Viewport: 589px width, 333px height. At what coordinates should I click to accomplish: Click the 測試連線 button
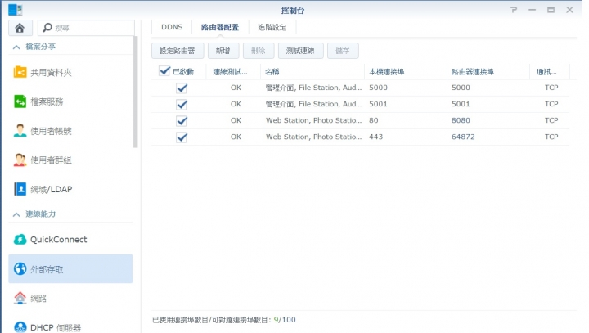[300, 51]
